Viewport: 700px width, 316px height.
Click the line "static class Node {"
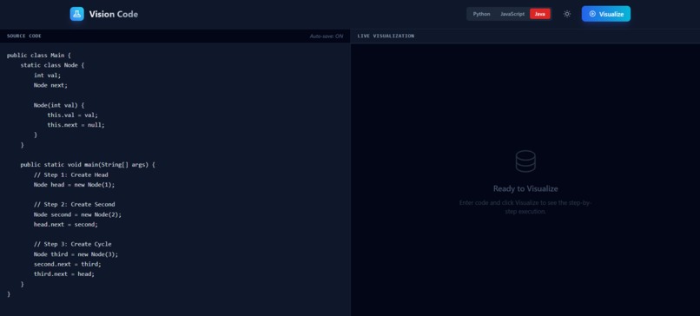pos(52,65)
